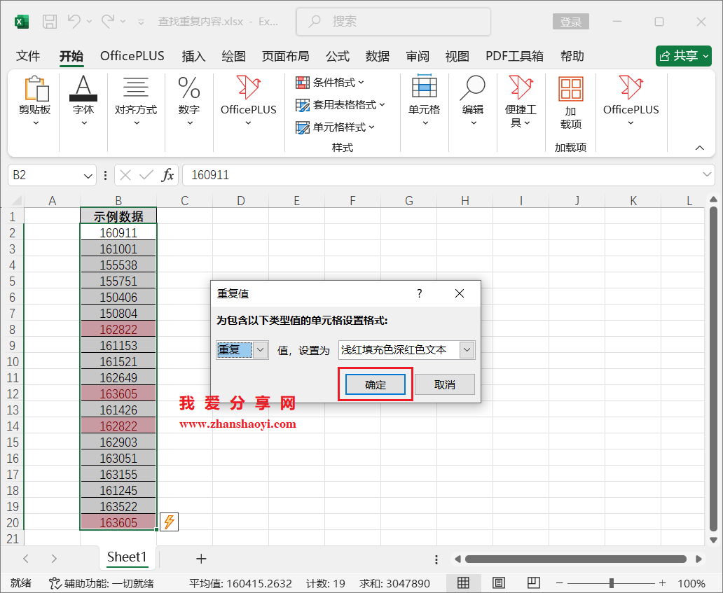This screenshot has height=593, width=723.
Task: Click the 取消 cancel button
Action: pos(445,384)
